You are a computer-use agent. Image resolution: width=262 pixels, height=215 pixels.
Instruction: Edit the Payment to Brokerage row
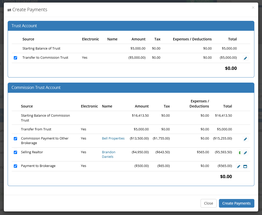(239, 166)
